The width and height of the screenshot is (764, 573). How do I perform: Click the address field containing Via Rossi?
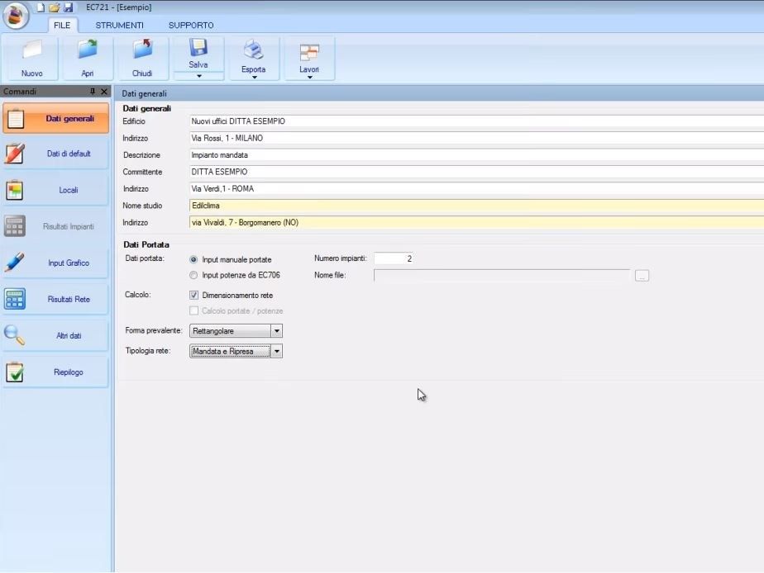tap(476, 138)
